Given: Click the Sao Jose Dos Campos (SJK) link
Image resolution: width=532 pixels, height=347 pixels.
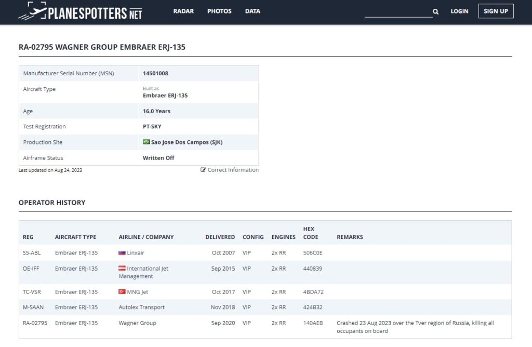Looking at the screenshot, I should (187, 142).
